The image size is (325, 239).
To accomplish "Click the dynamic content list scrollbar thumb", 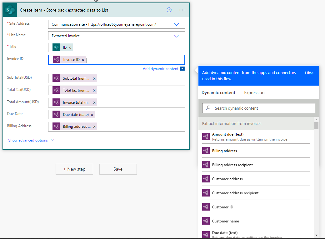I will pyautogui.click(x=316, y=126).
